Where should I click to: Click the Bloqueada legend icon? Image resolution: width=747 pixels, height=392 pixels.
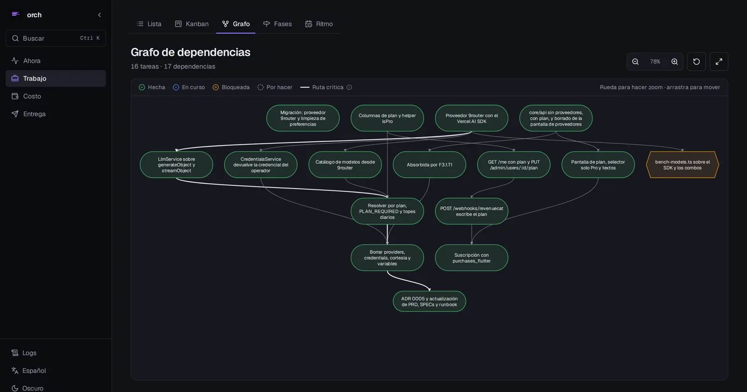tap(216, 87)
